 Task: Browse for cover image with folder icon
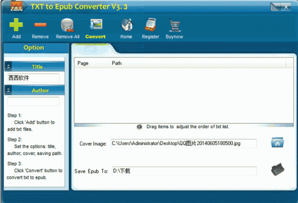(278, 142)
